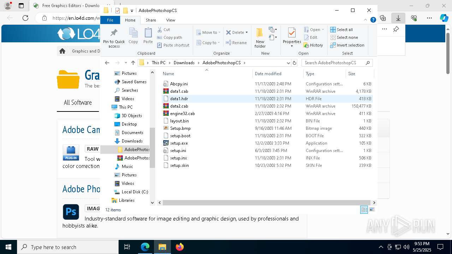Click Invert selection
The image size is (452, 254).
347,45
